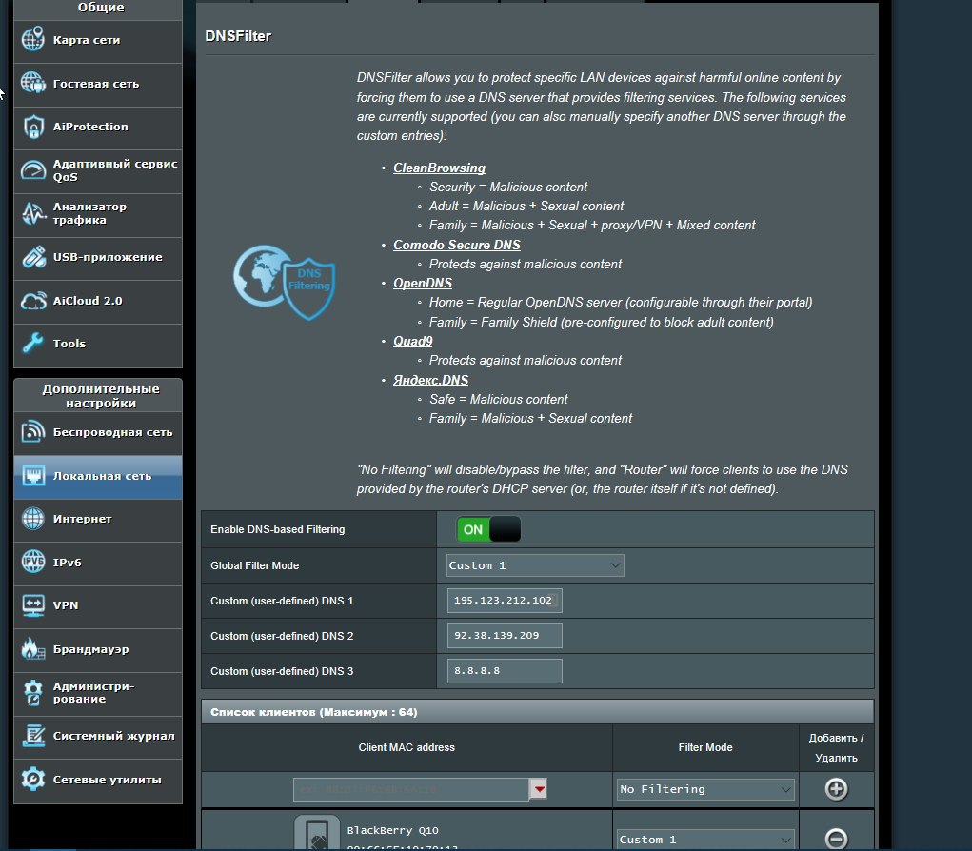Open the Интернет globe icon
Screen dimensions: 972x851
(x=33, y=519)
